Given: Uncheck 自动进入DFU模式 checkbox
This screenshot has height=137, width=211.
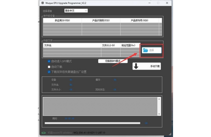Looking at the screenshot, I should (49, 61).
